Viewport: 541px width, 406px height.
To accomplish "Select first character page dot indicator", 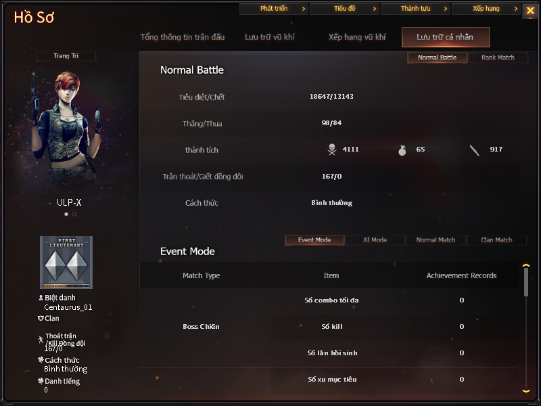I will point(66,214).
